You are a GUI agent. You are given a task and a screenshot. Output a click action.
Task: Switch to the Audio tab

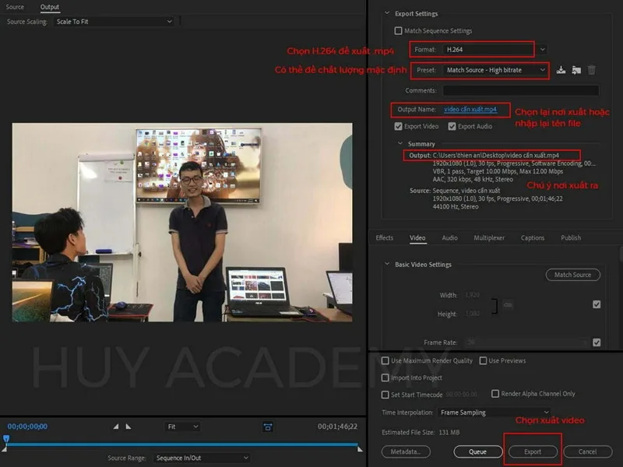point(450,238)
